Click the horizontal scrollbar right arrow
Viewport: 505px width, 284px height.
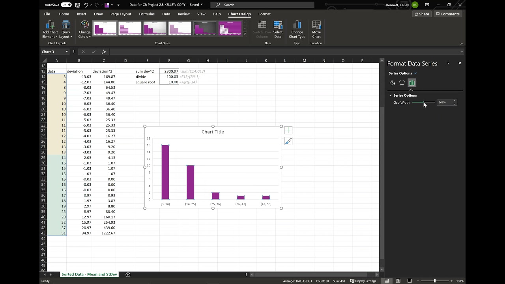coord(376,275)
